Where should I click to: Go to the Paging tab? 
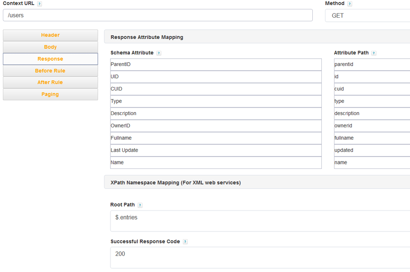pyautogui.click(x=50, y=94)
